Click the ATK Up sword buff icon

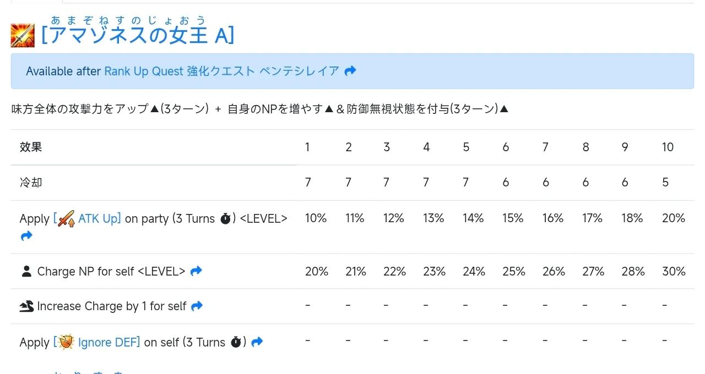(66, 219)
